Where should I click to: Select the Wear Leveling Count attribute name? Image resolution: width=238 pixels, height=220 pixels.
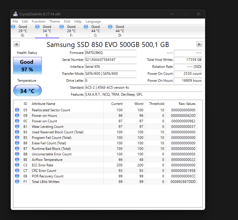(x=47, y=127)
